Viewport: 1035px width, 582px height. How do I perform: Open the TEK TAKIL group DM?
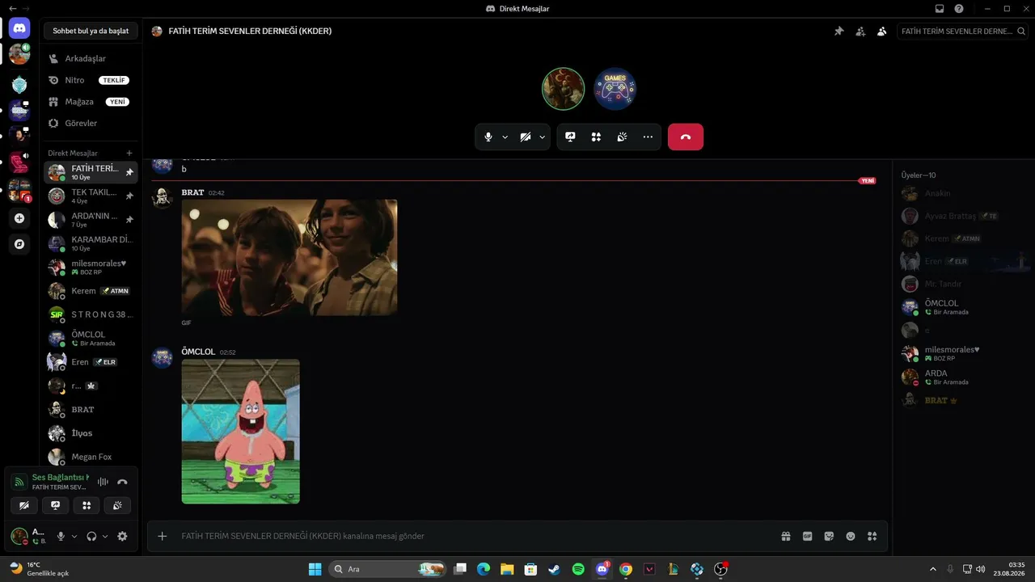pyautogui.click(x=91, y=196)
